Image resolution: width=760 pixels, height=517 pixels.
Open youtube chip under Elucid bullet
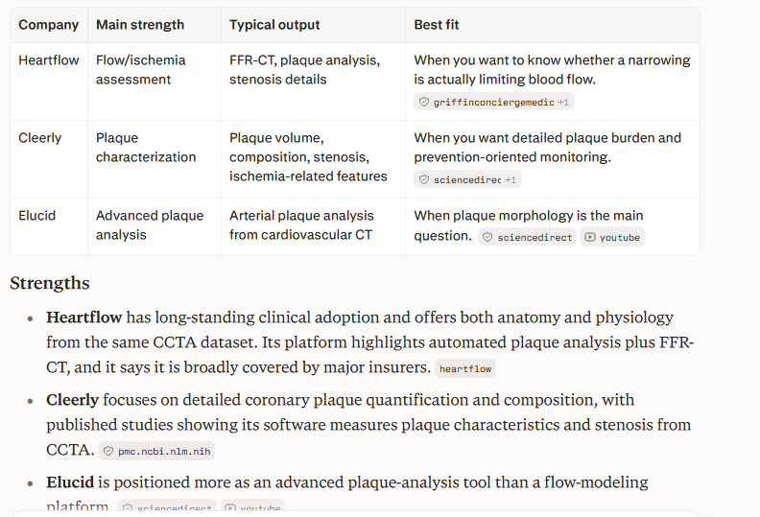point(253,505)
